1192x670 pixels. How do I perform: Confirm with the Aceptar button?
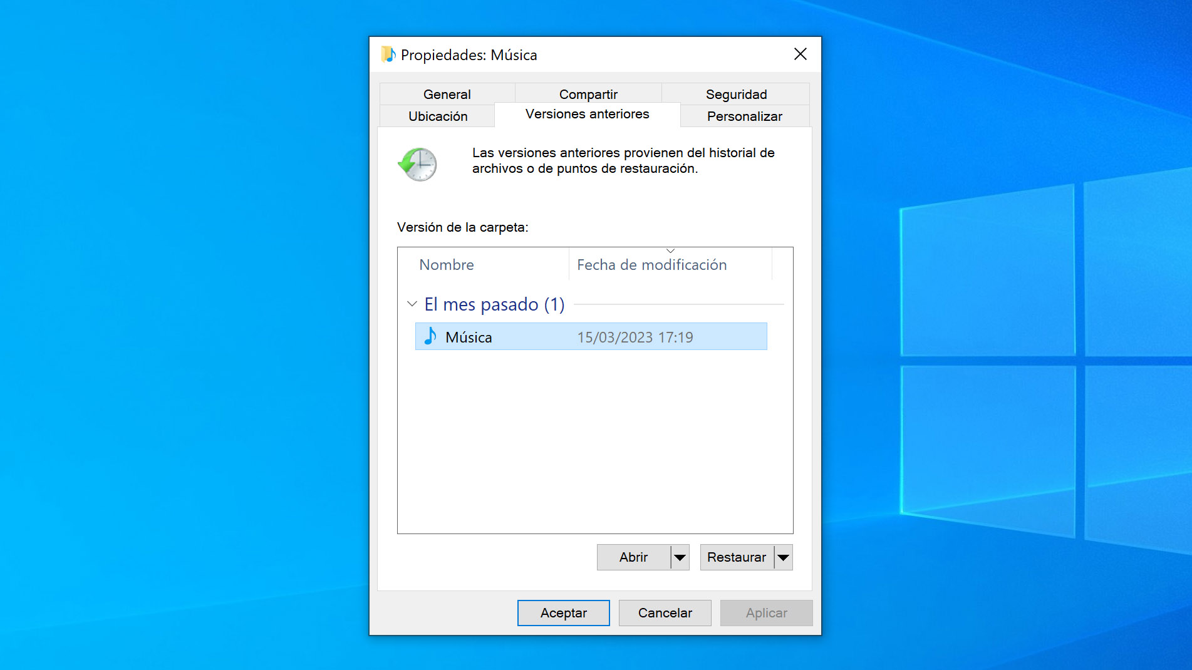(563, 612)
